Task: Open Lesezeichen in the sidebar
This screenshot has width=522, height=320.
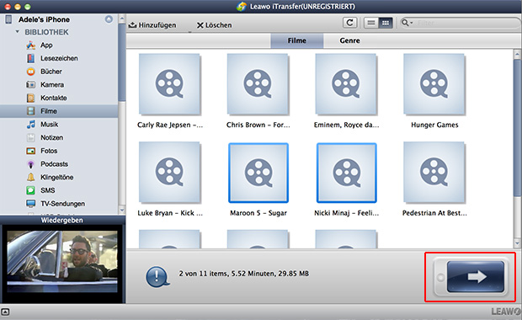Action: pyautogui.click(x=59, y=58)
